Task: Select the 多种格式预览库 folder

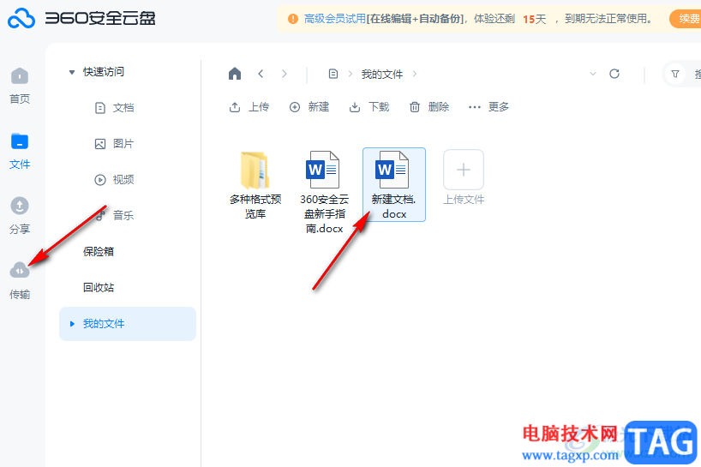Action: (x=255, y=184)
